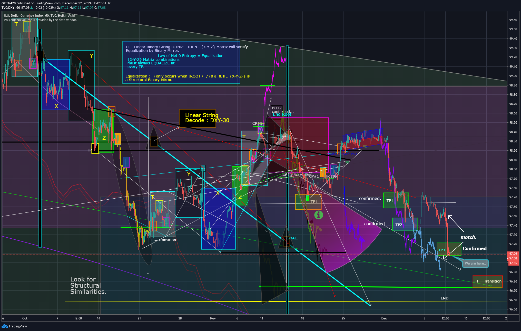Select the 'LR' label beside the yellow square
The height and width of the screenshot is (331, 521).
click(90, 150)
